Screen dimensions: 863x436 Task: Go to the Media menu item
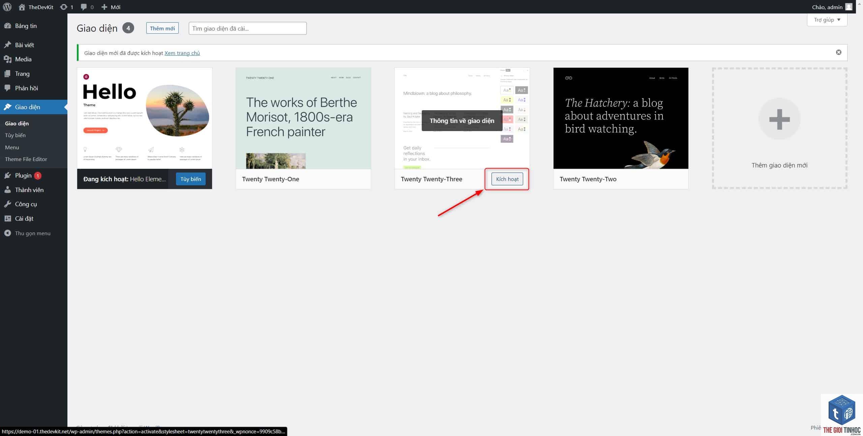click(34, 59)
